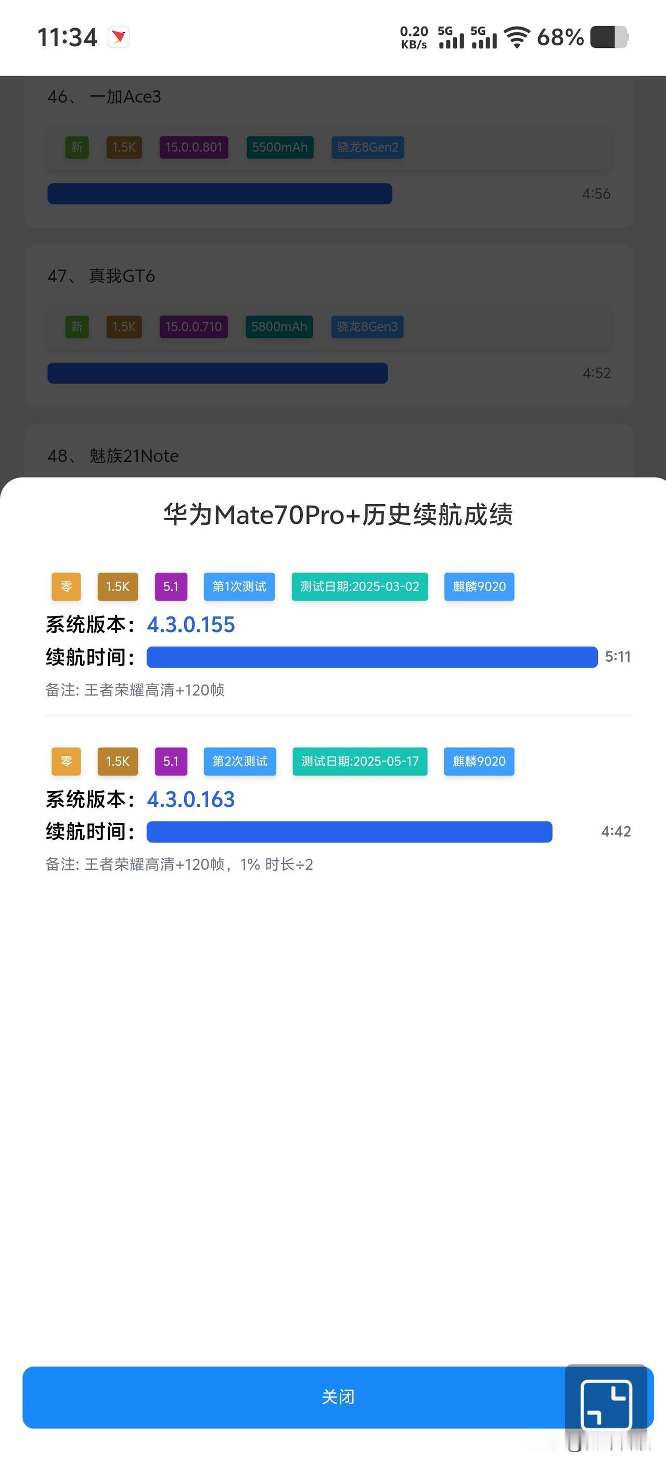Tap the 4:42 battery life bar

pyautogui.click(x=349, y=831)
